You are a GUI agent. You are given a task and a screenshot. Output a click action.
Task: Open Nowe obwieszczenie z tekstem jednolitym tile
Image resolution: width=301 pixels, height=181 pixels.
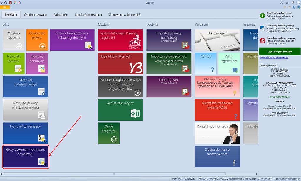(x=72, y=40)
